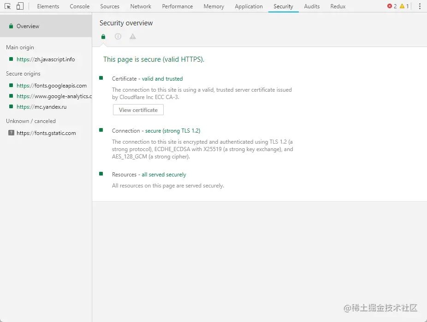This screenshot has width=427, height=322.
Task: Activate the inspect element picker icon
Action: pyautogui.click(x=8, y=6)
